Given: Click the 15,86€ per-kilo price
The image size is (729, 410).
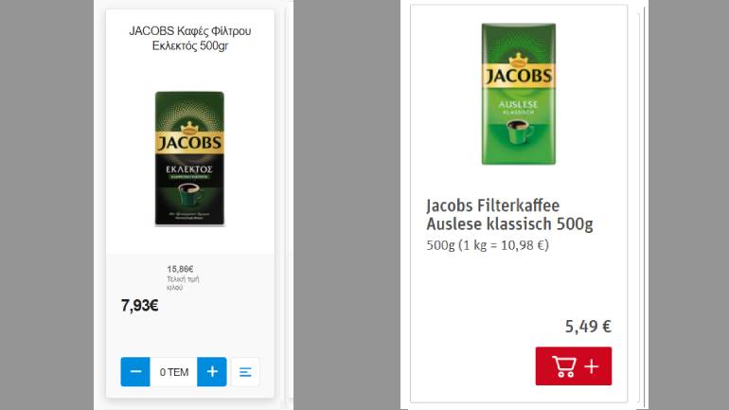Looking at the screenshot, I should [x=180, y=269].
